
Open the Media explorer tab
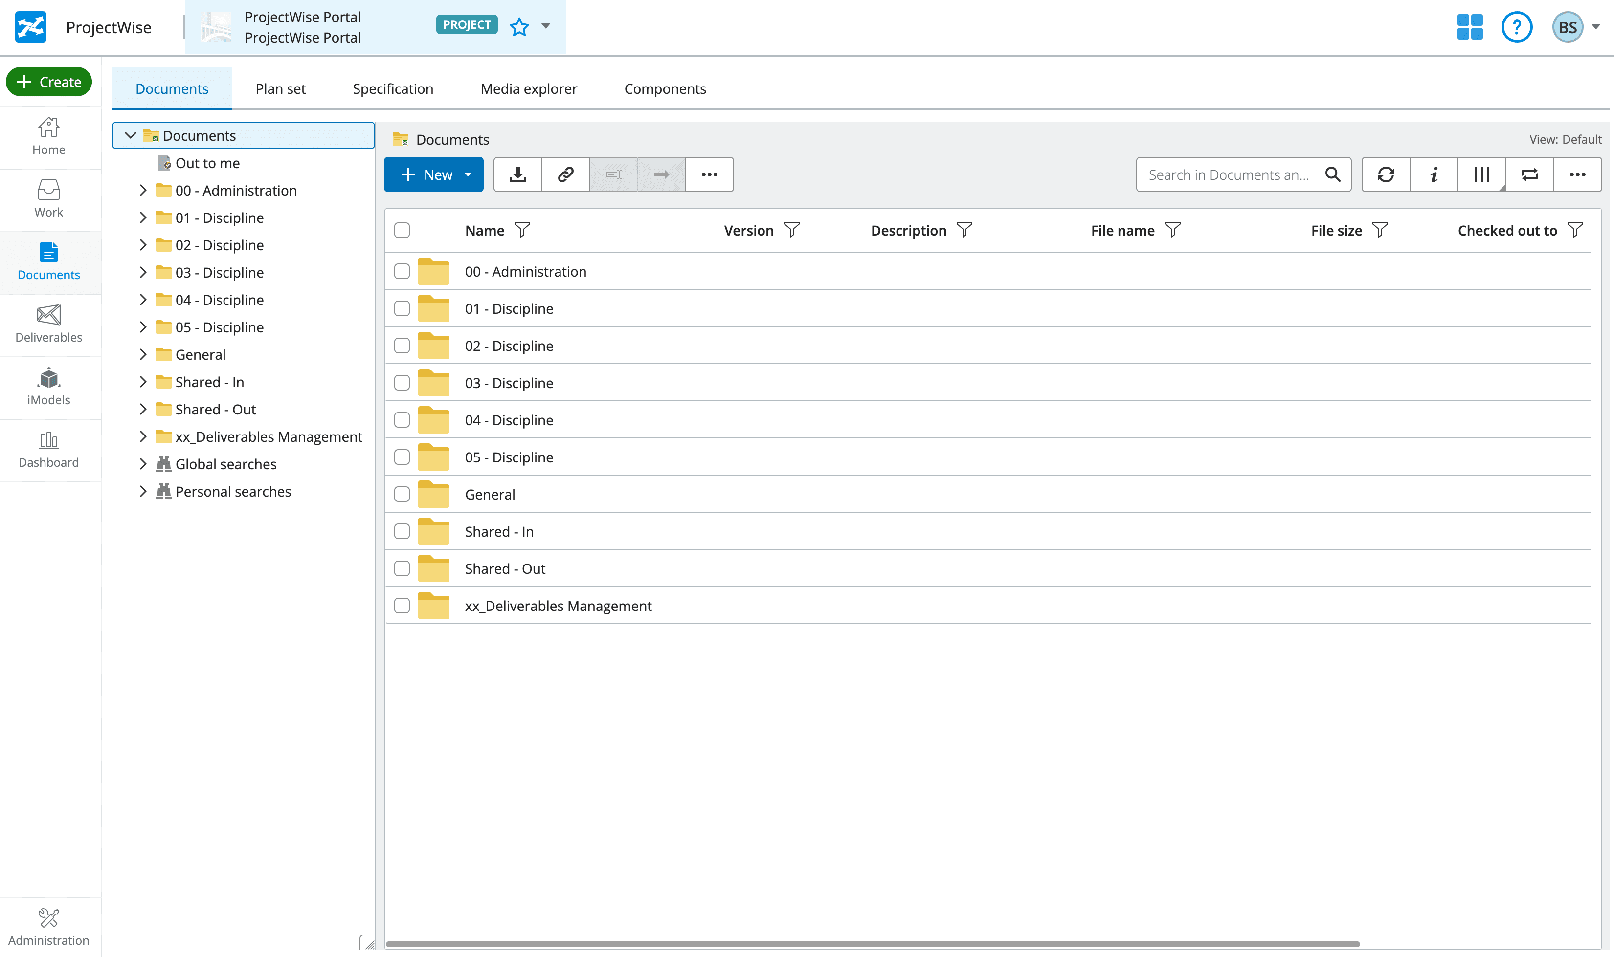coord(528,88)
